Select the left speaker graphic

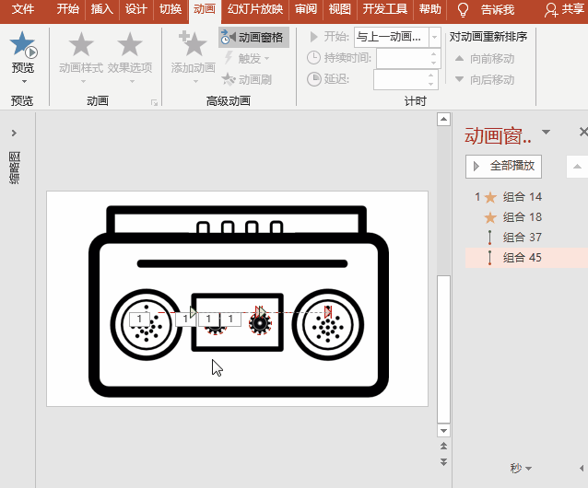point(147,324)
